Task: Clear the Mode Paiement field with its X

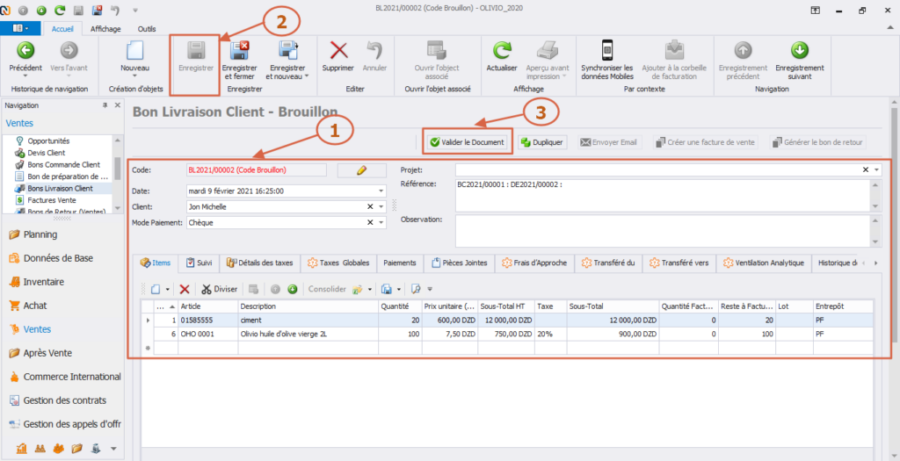Action: point(370,222)
